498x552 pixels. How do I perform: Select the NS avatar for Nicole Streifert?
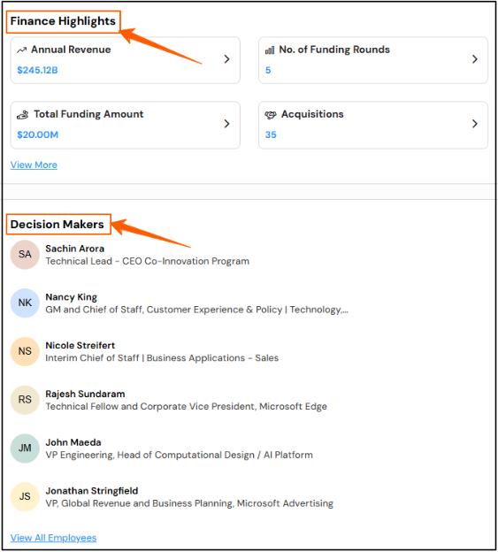point(25,351)
